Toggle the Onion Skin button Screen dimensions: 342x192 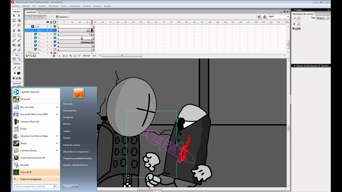(64, 56)
